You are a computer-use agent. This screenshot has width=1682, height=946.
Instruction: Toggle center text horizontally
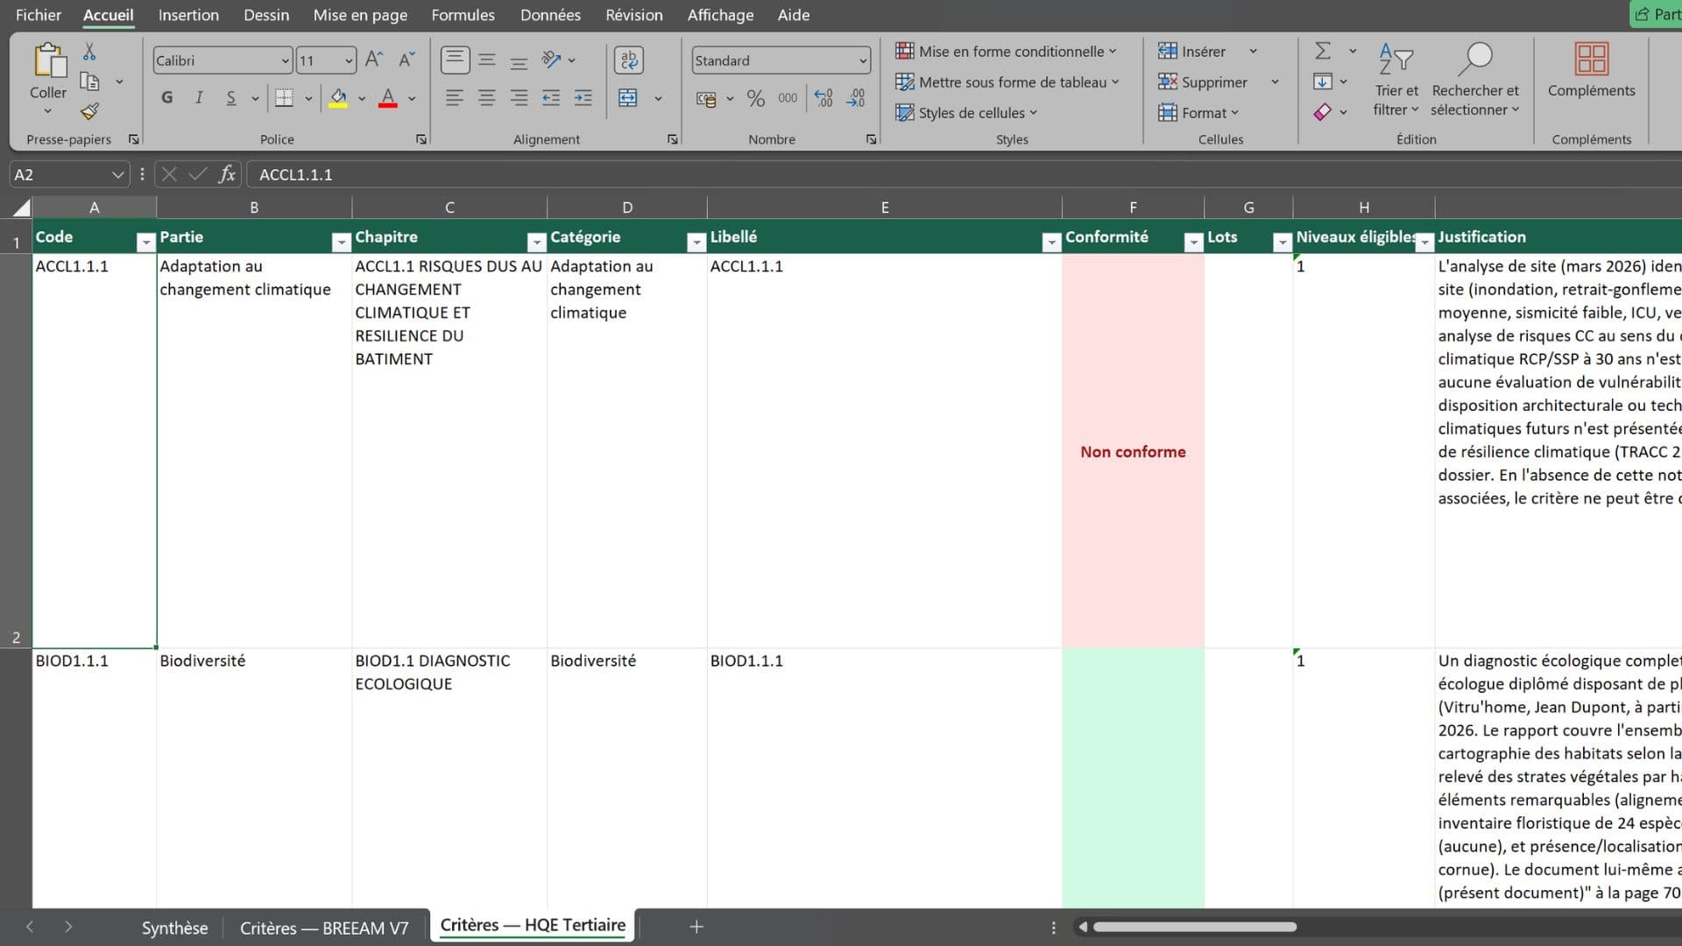tap(487, 98)
